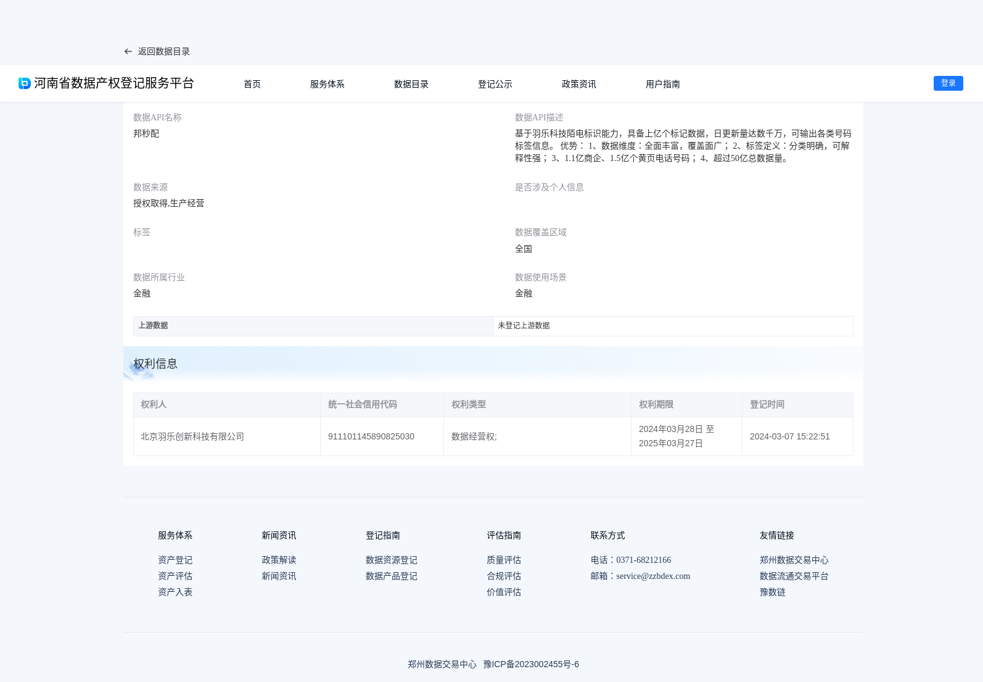Open the 数据目录 navigation menu
The image size is (983, 682).
[411, 84]
